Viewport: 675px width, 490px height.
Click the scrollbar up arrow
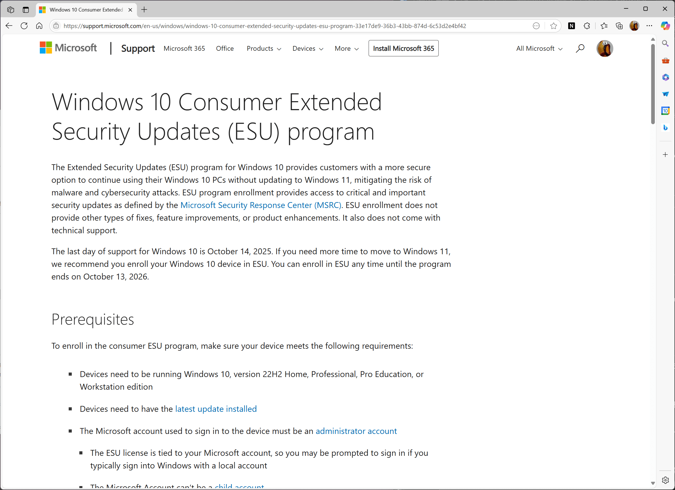(x=653, y=40)
